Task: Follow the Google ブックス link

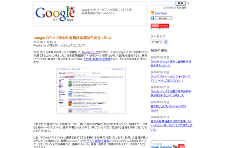Action: click(x=91, y=52)
